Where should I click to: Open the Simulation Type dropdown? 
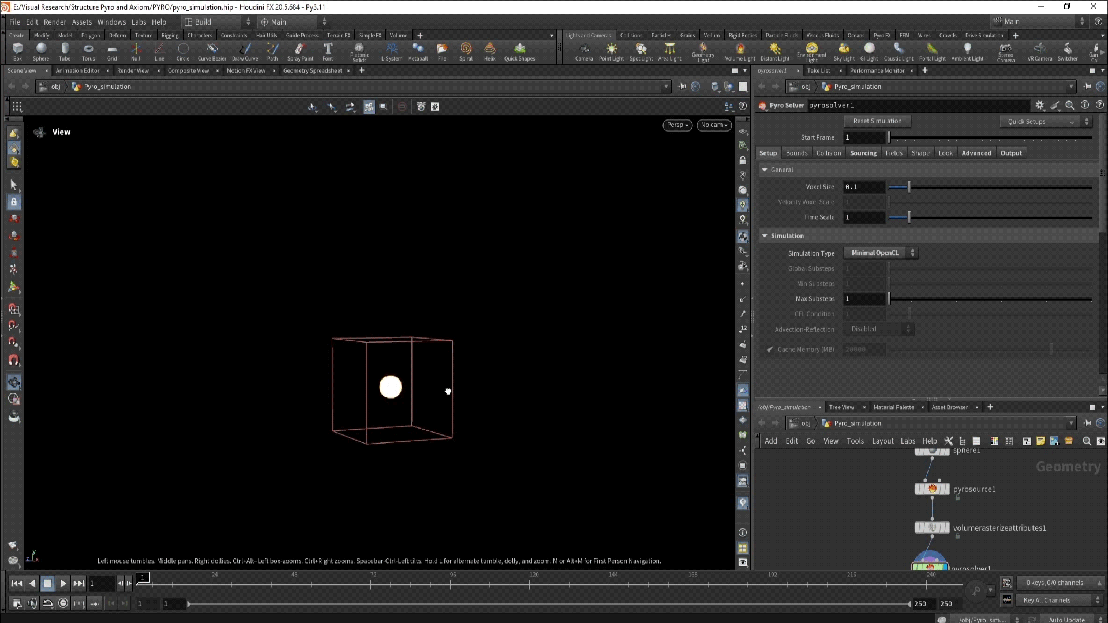881,253
